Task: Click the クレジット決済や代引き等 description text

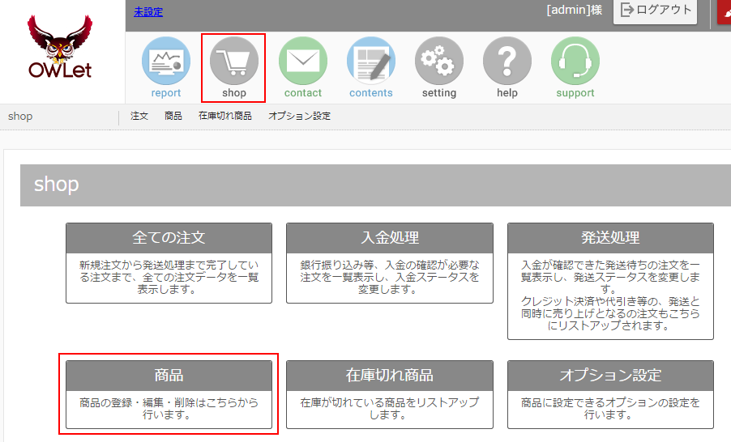Action: click(611, 313)
